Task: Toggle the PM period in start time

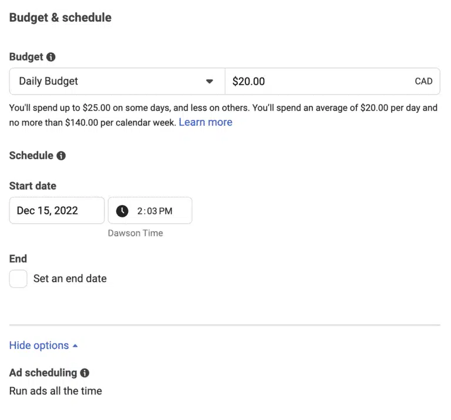Action: pyautogui.click(x=166, y=211)
